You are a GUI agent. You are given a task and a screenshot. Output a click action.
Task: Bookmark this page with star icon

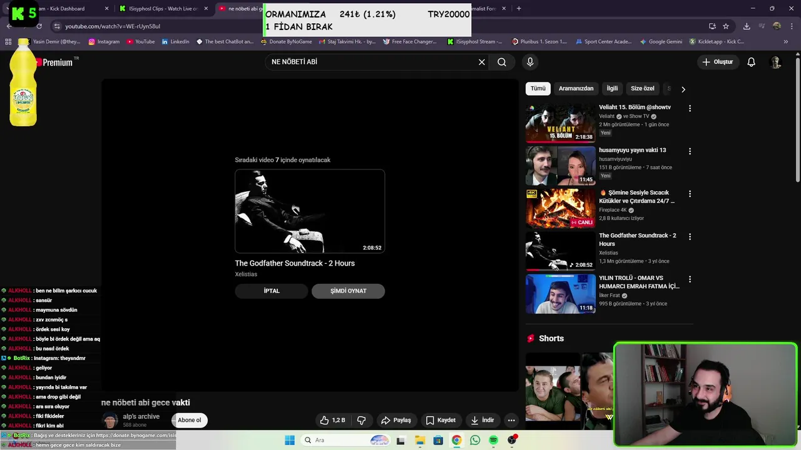pyautogui.click(x=726, y=26)
